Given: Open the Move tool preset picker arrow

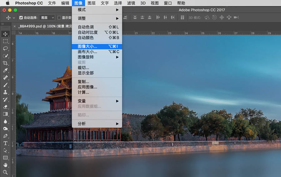Looking at the screenshot, I should [14, 18].
